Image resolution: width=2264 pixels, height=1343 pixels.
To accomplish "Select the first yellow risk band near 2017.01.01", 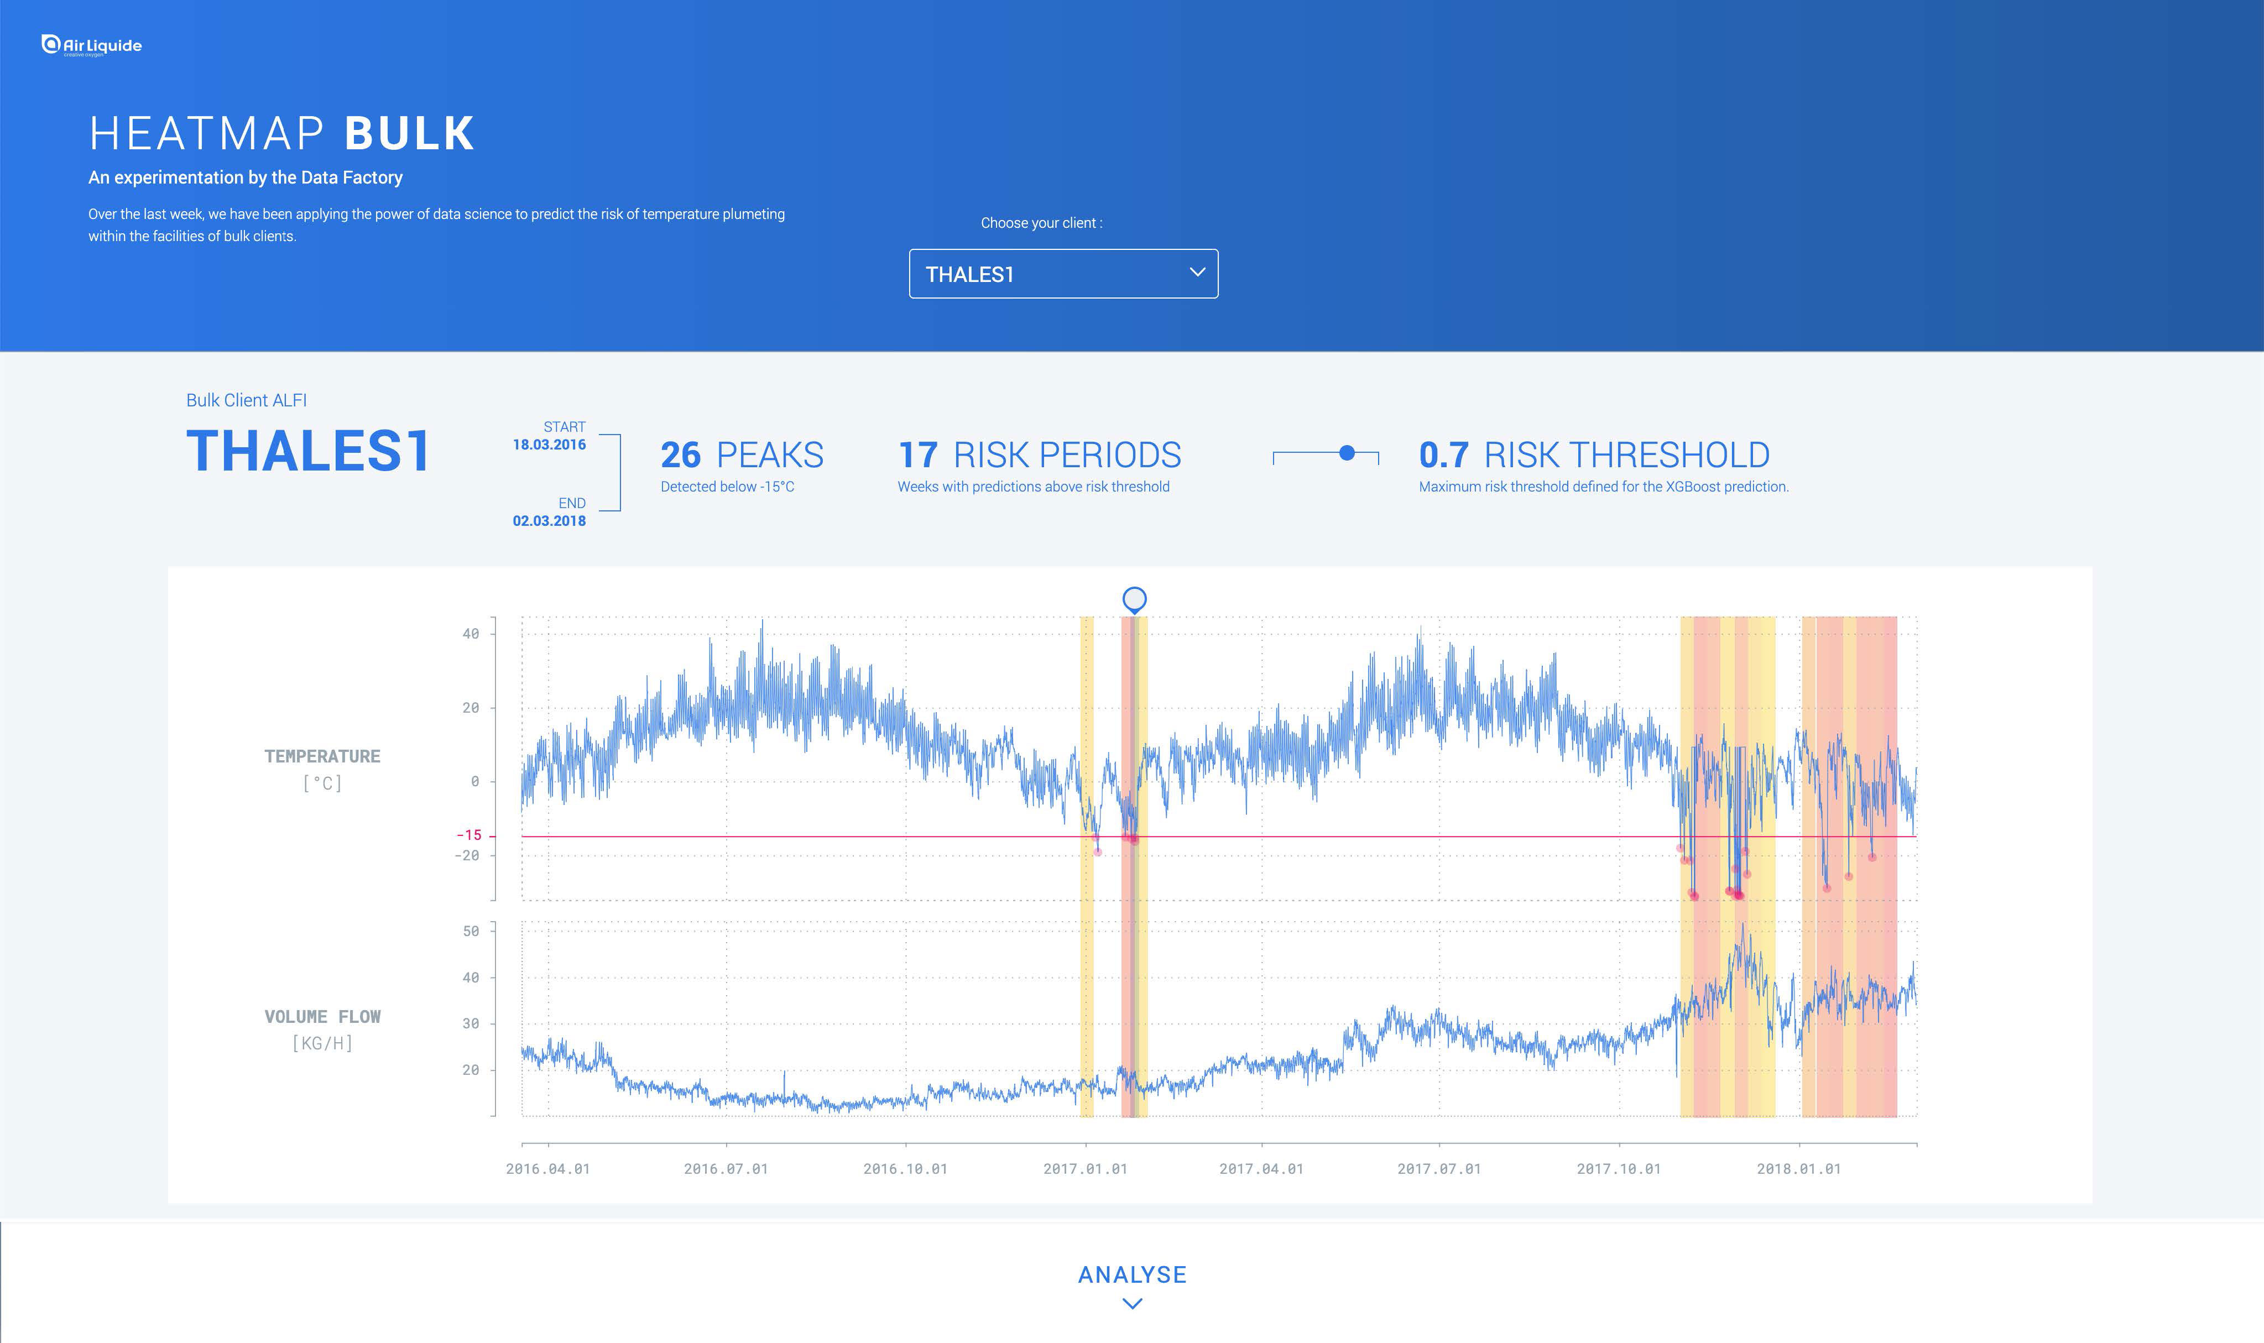I will (x=1087, y=866).
